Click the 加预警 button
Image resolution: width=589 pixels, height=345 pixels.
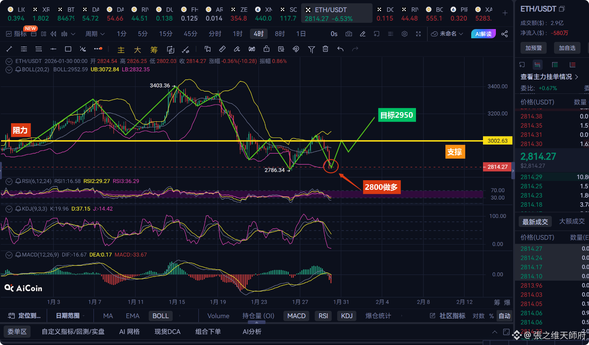click(533, 48)
